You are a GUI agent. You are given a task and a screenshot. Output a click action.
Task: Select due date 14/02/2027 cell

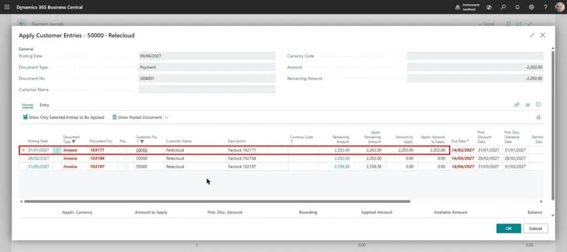(x=462, y=150)
